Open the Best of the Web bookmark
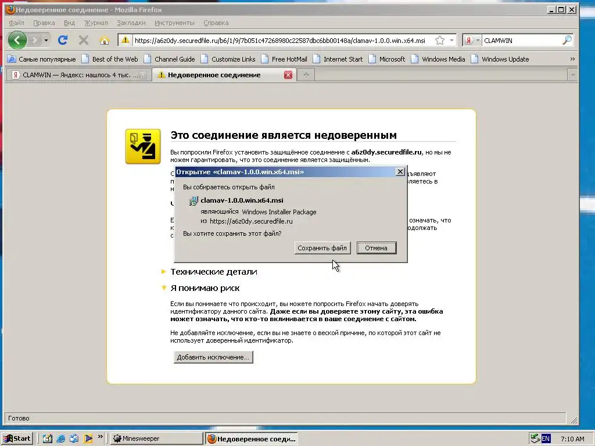This screenshot has height=446, width=595. [110, 59]
